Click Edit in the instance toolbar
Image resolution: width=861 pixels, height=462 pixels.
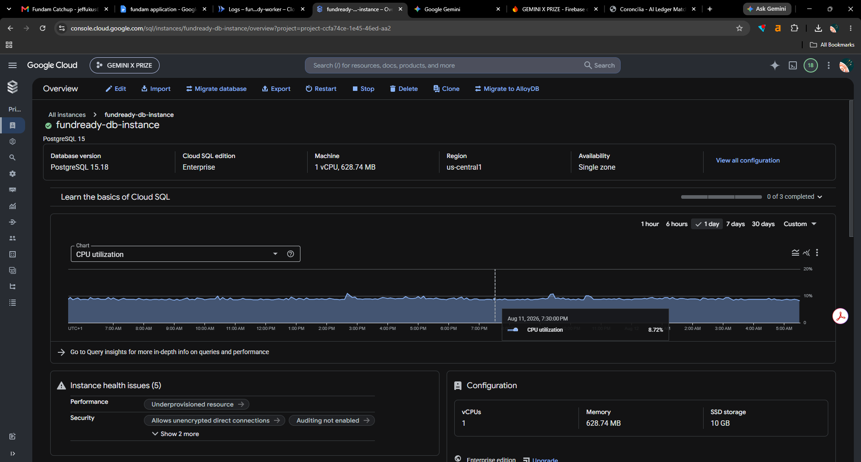click(x=116, y=89)
